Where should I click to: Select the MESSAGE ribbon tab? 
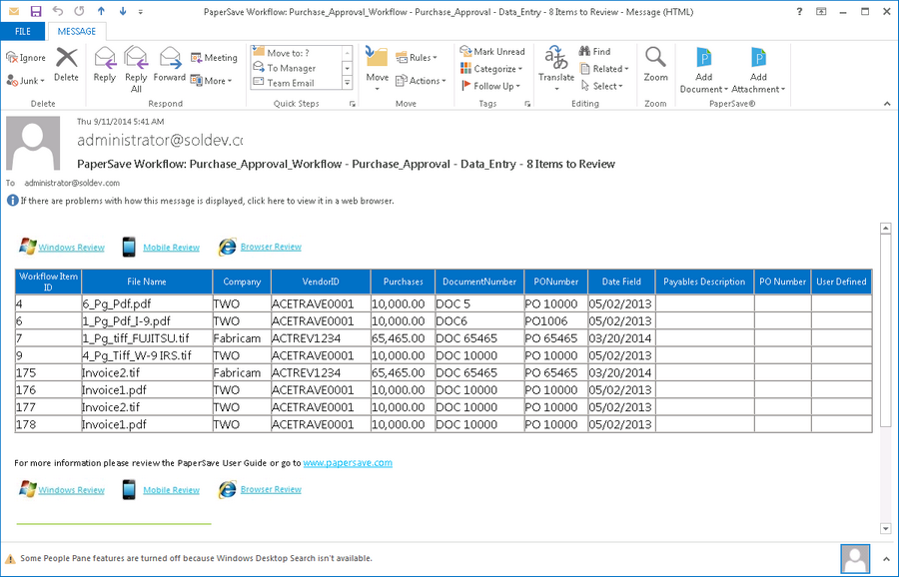tap(76, 31)
